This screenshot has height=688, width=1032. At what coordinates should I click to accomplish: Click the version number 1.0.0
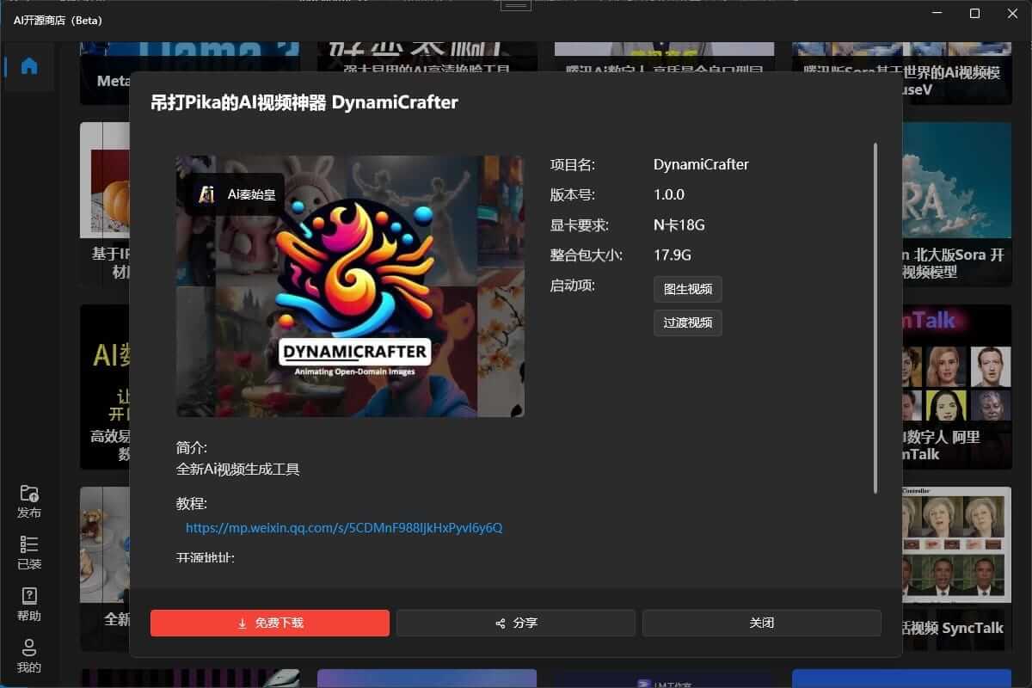[x=669, y=195]
